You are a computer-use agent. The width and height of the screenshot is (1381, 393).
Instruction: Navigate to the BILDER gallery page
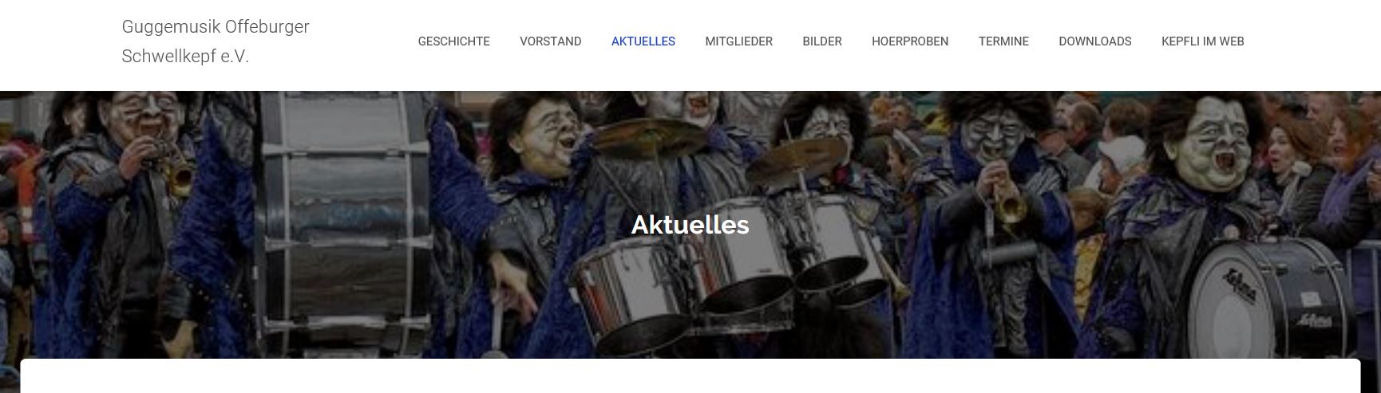[x=822, y=41]
